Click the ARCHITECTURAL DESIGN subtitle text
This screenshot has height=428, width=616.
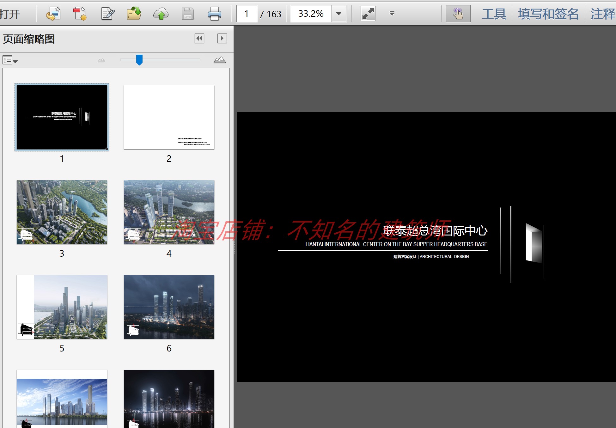tap(444, 257)
